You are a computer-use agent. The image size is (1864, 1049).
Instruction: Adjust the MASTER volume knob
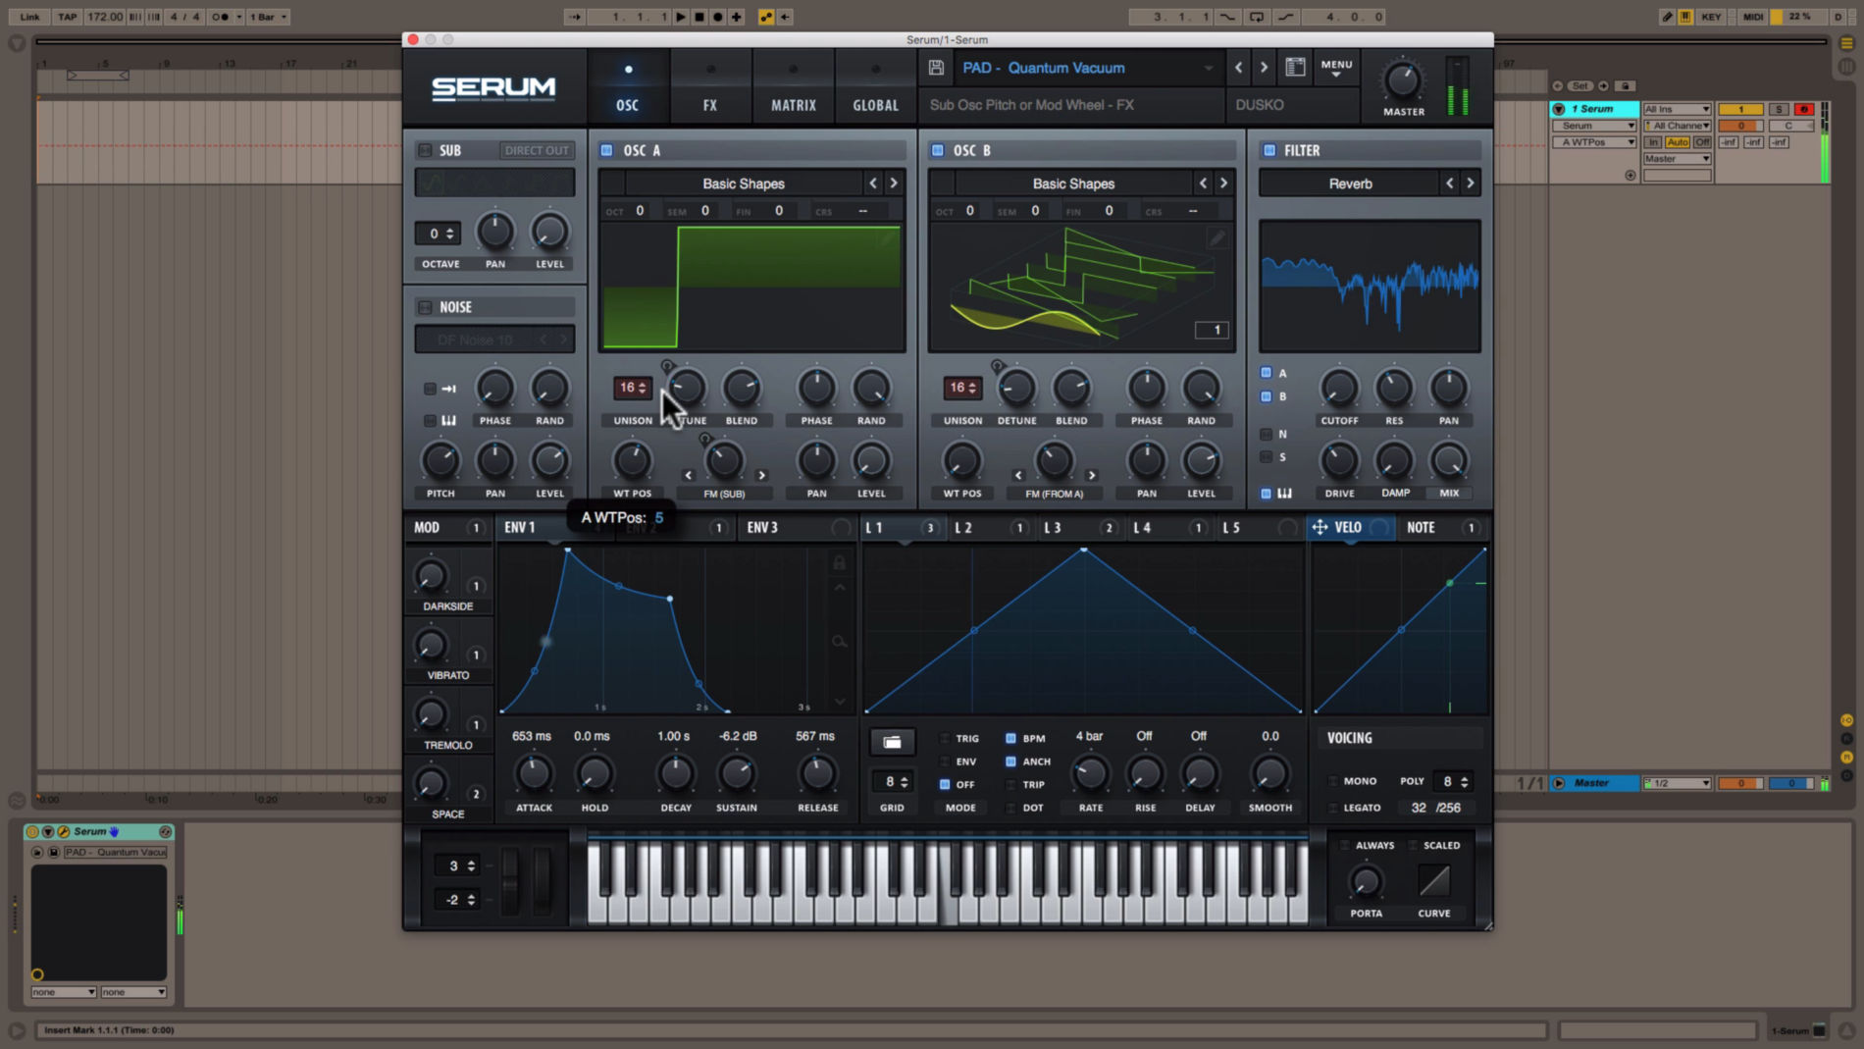[x=1402, y=80]
